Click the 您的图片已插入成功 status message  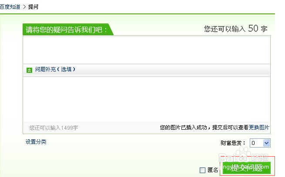pos(204,128)
